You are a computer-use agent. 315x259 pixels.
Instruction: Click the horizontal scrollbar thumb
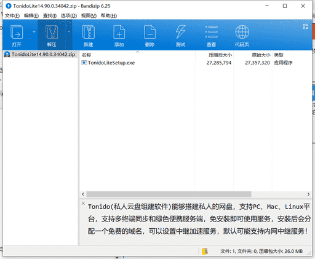[169, 194]
